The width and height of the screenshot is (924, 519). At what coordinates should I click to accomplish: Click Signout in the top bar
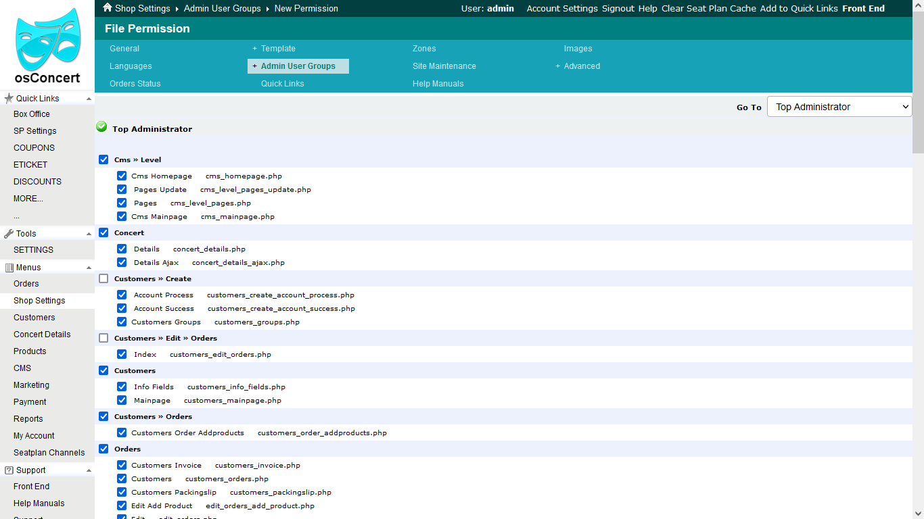pyautogui.click(x=618, y=8)
